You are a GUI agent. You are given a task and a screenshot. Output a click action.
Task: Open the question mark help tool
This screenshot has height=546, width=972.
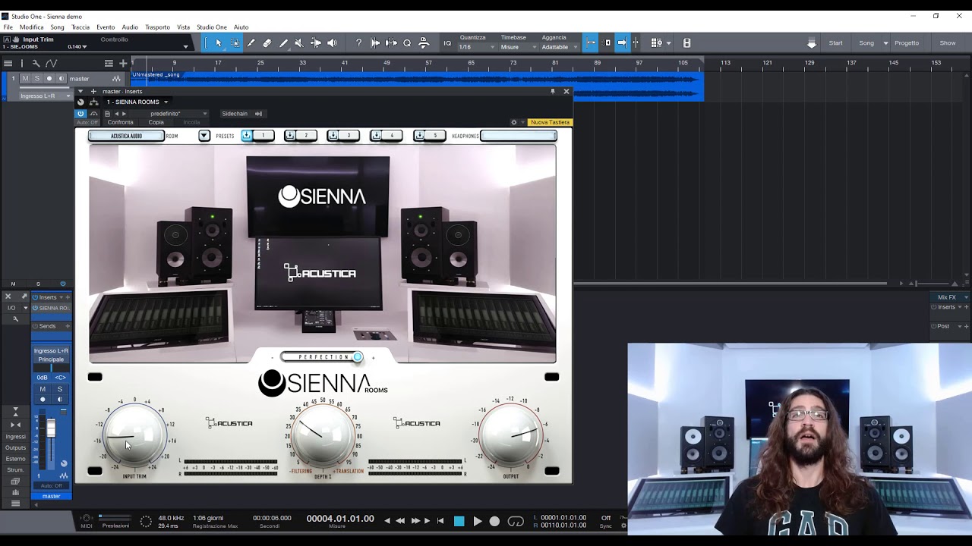point(358,43)
